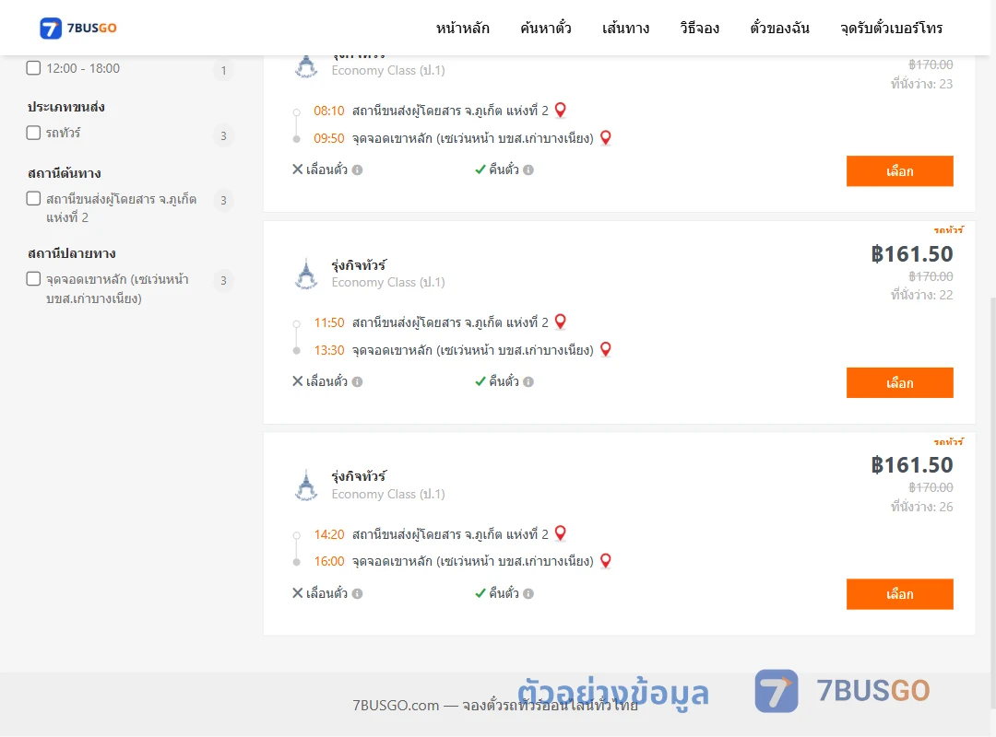This screenshot has width=996, height=737.
Task: Click Economy Class (ป.1) on 11:50 trip
Action: point(388,283)
